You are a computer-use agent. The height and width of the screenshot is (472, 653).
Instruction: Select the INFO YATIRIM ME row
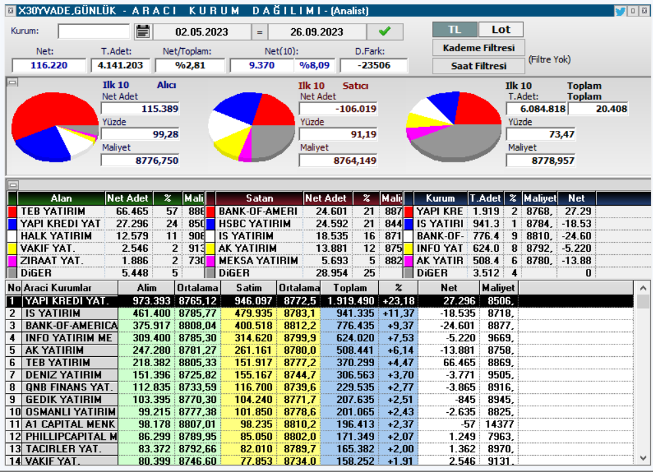(x=320, y=338)
